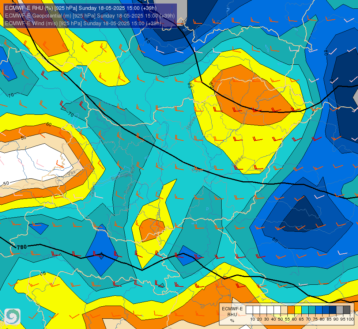This screenshot has width=358, height=329.
Task: Pick the light gray 90–95 legend swatch
Action: [340, 310]
